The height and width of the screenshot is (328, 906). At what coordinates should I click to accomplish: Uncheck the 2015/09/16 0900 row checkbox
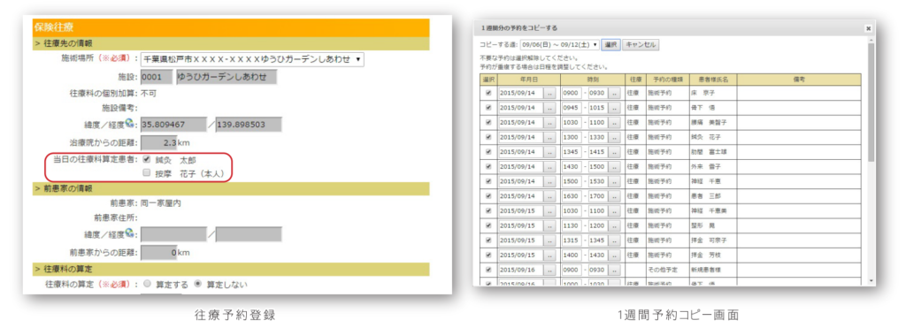pos(488,269)
